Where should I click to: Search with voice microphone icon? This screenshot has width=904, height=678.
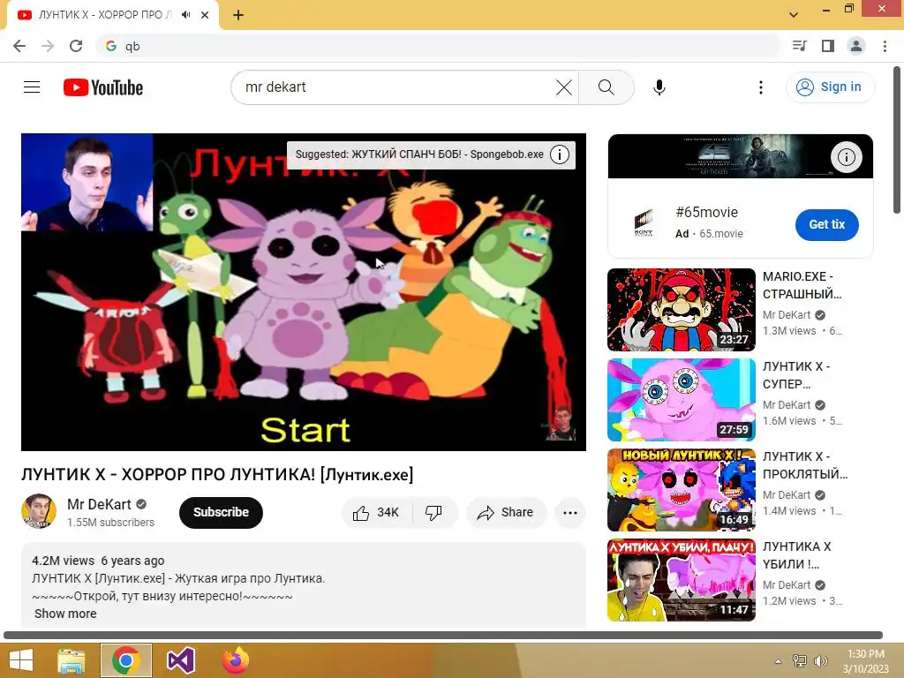point(659,87)
